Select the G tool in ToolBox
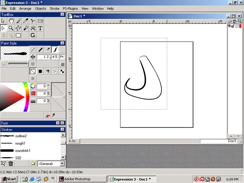This screenshot has width=244, height=183. (x=33, y=35)
